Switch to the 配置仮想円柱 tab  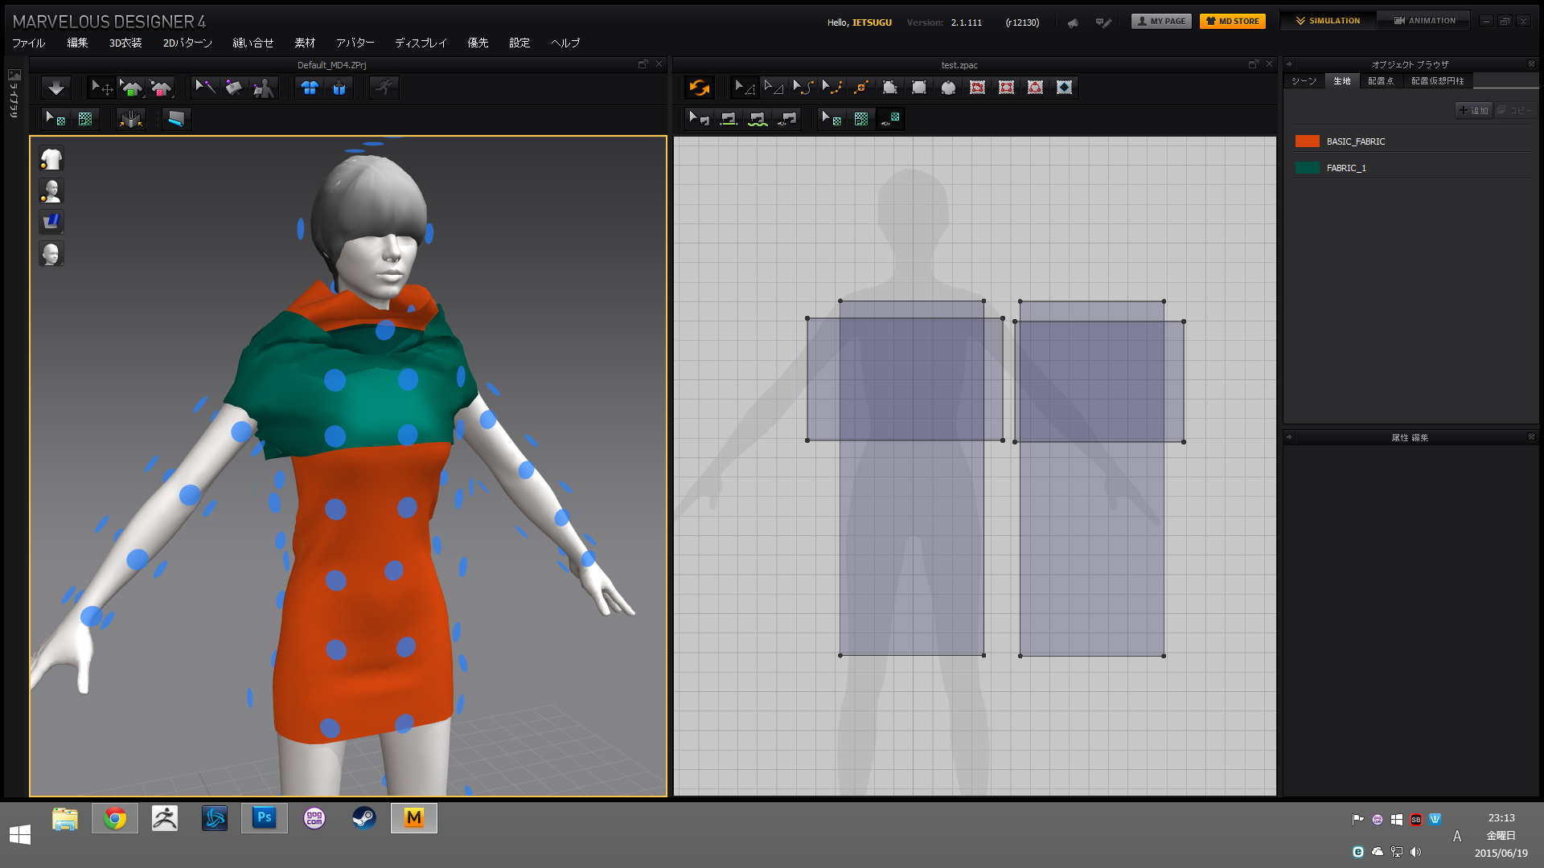point(1438,81)
